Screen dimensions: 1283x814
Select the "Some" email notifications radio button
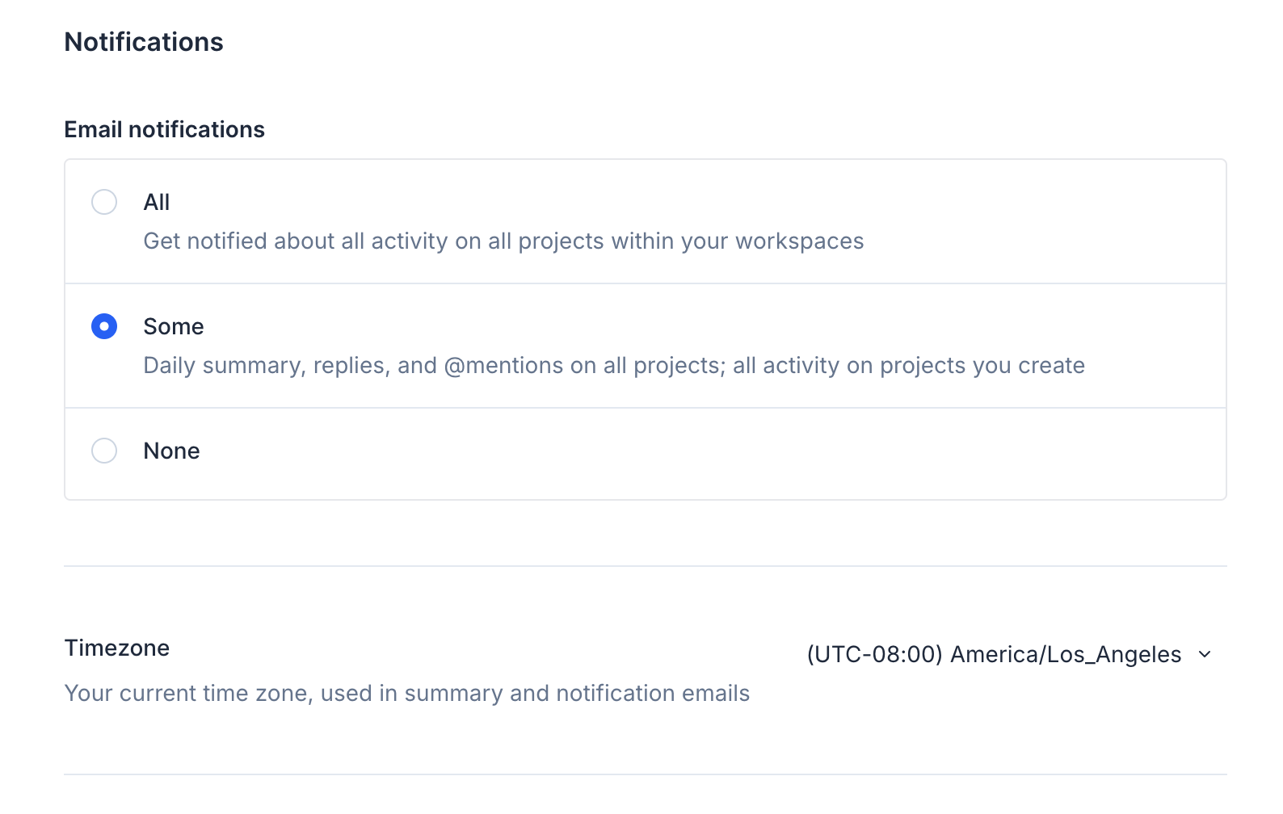coord(104,326)
